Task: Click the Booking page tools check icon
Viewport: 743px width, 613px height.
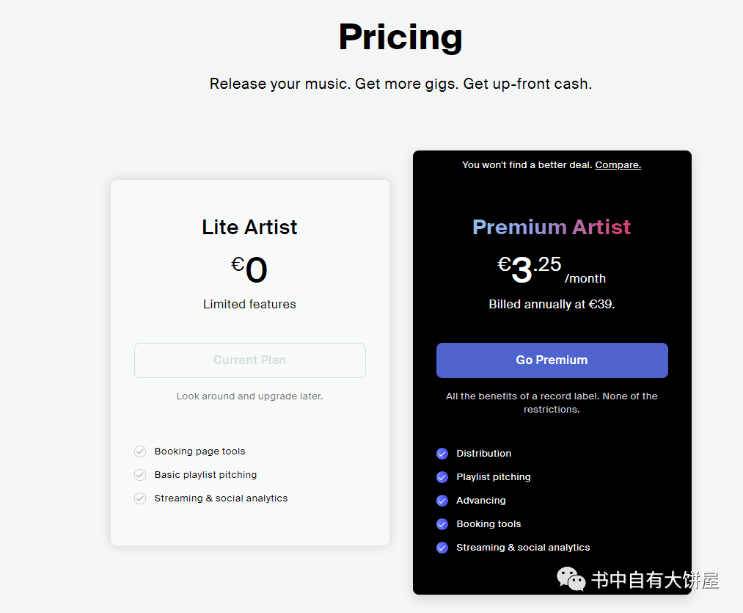Action: [x=140, y=451]
